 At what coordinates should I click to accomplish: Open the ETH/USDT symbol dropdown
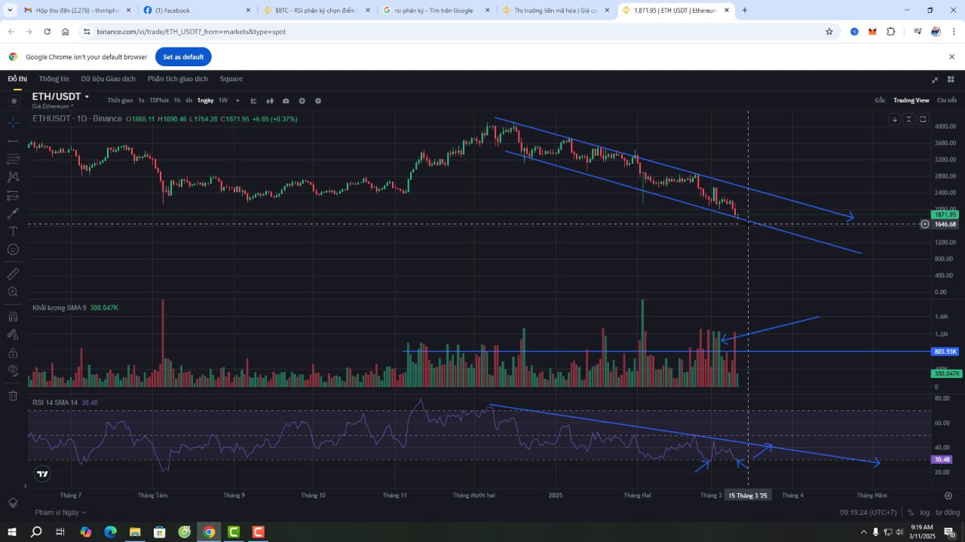click(60, 96)
